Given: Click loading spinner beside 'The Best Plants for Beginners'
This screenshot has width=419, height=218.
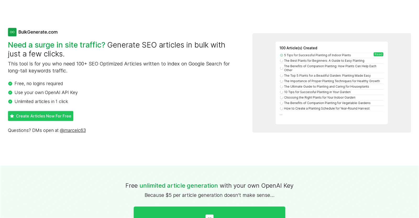Looking at the screenshot, I should (282, 61).
